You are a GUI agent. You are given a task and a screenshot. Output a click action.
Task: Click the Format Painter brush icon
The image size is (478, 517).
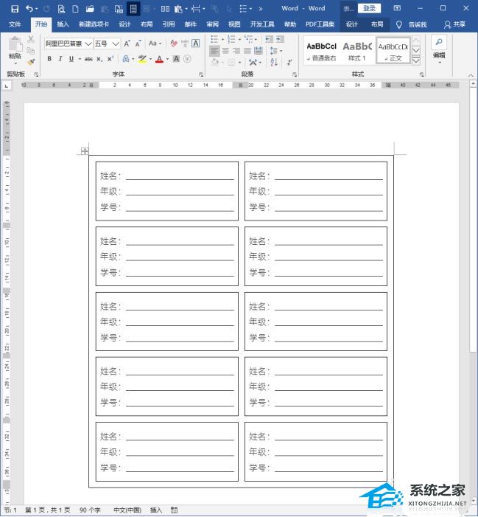[x=31, y=62]
